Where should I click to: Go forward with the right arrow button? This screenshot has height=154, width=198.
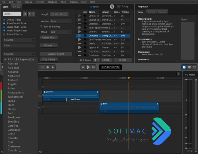[33, 14]
